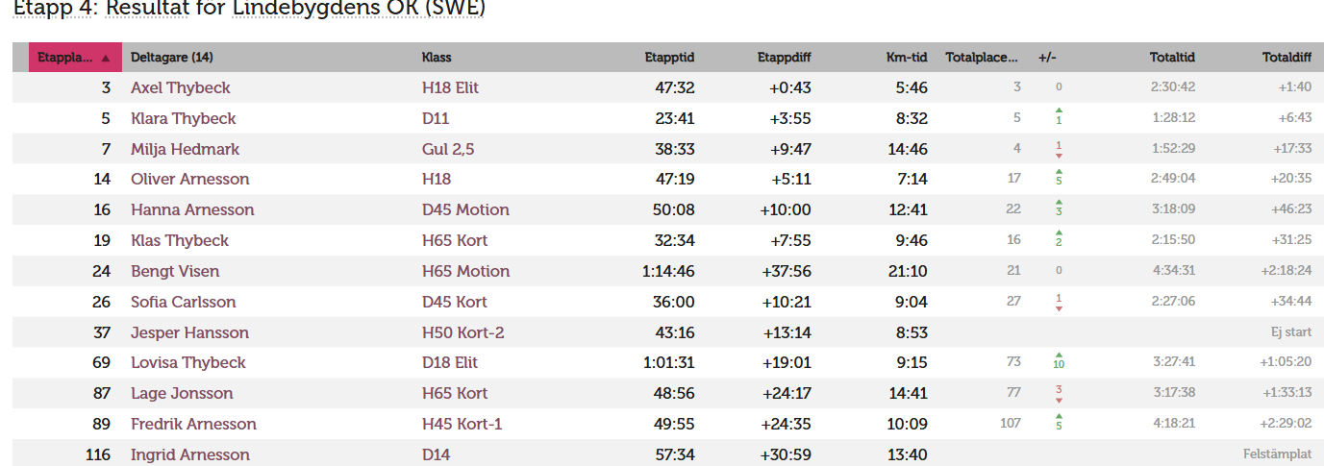Screen dimensions: 1324x466
Task: Click green up arrow in Klara Thybeck row
Action: pyautogui.click(x=1059, y=110)
